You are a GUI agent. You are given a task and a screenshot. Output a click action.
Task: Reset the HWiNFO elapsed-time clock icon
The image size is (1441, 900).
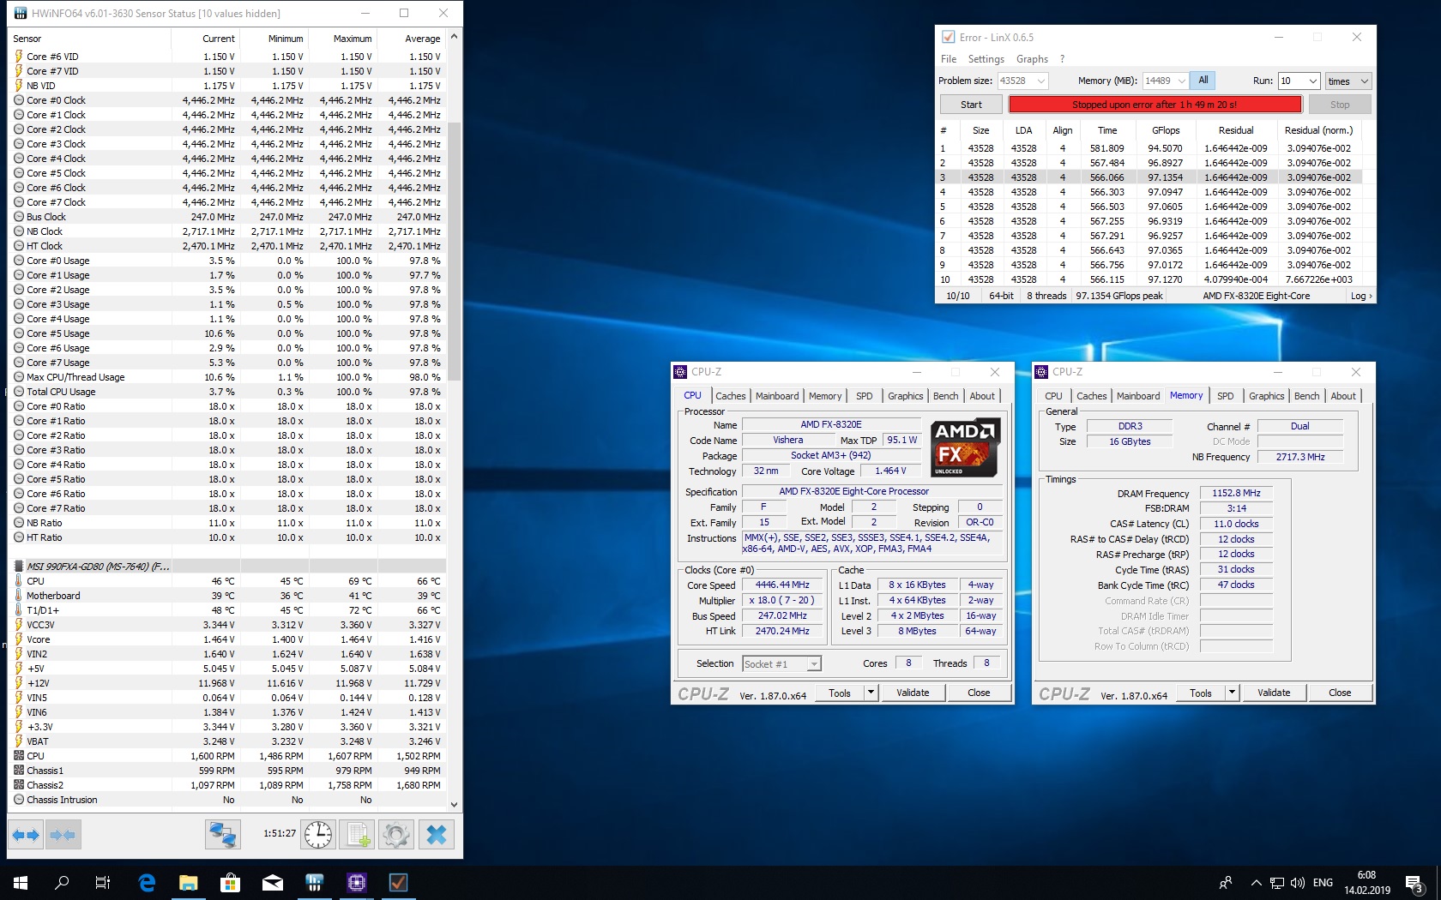click(318, 834)
